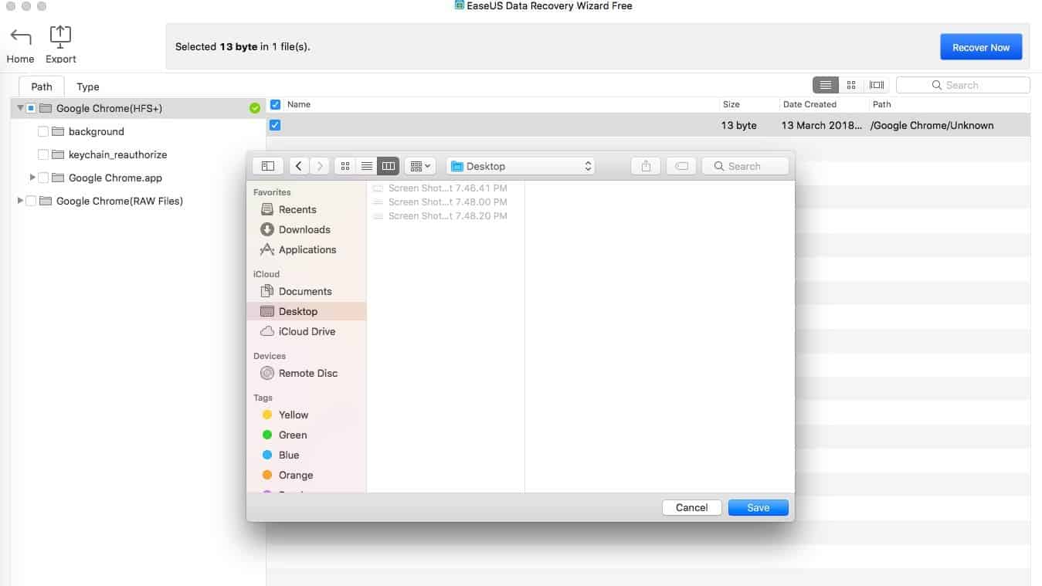Switch results to list view
Image resolution: width=1042 pixels, height=586 pixels.
(x=826, y=85)
